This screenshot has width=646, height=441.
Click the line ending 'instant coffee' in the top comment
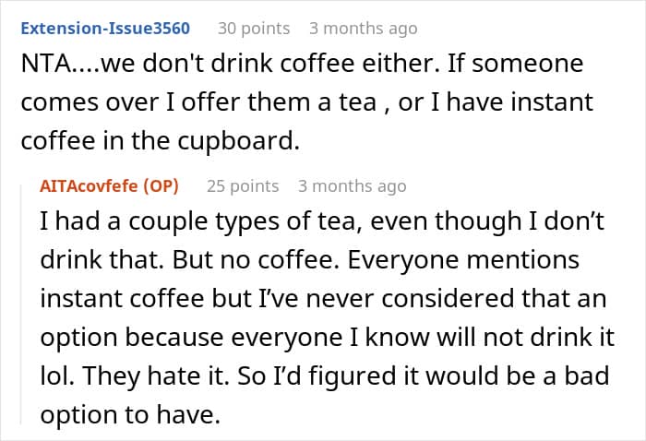click(x=307, y=102)
